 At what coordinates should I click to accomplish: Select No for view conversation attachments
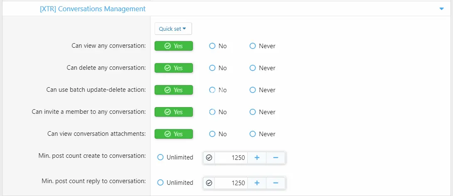coord(212,134)
